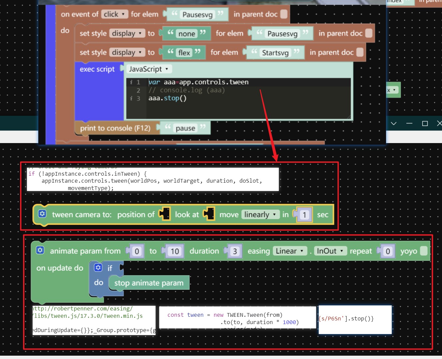This screenshot has height=359, width=442.
Task: Click the look at input slot
Action: pos(209,214)
